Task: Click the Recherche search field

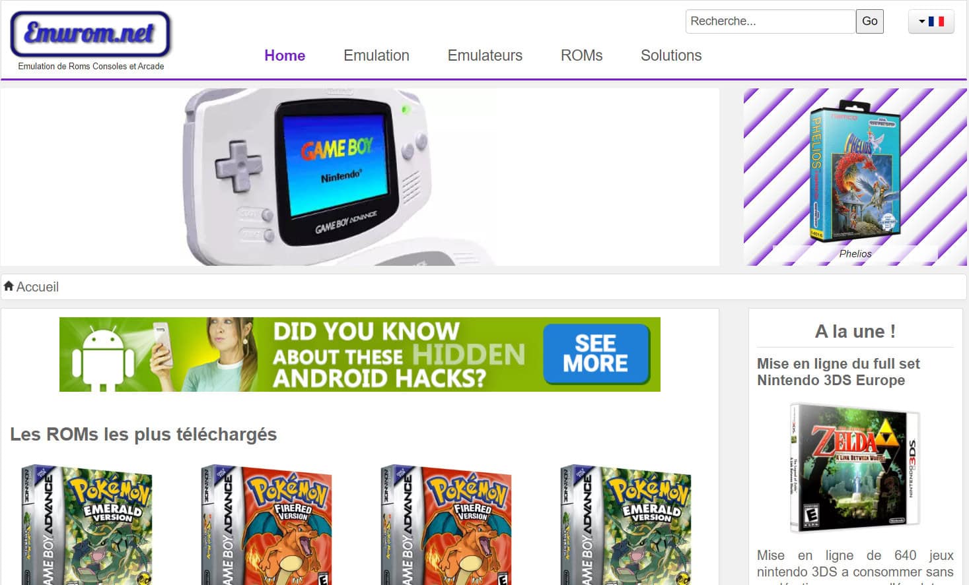Action: tap(771, 21)
